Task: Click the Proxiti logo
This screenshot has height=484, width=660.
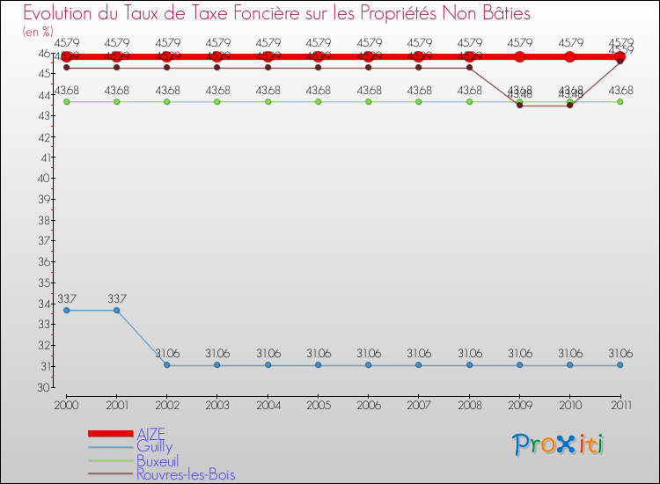Action: pyautogui.click(x=558, y=444)
